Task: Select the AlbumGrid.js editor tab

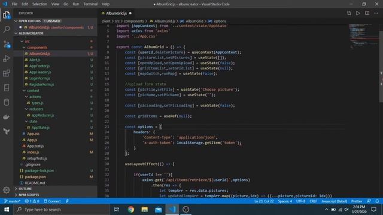Action: (117, 13)
